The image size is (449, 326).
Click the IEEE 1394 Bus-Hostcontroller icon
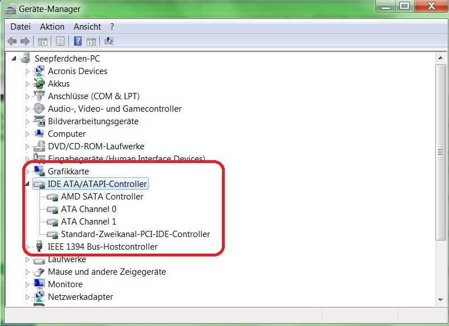[x=39, y=247]
